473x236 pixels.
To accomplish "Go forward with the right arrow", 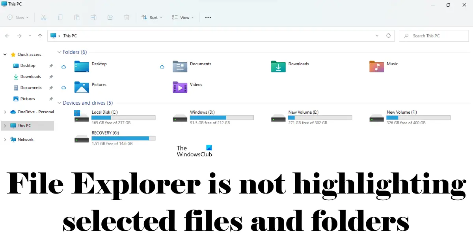I will 19,36.
